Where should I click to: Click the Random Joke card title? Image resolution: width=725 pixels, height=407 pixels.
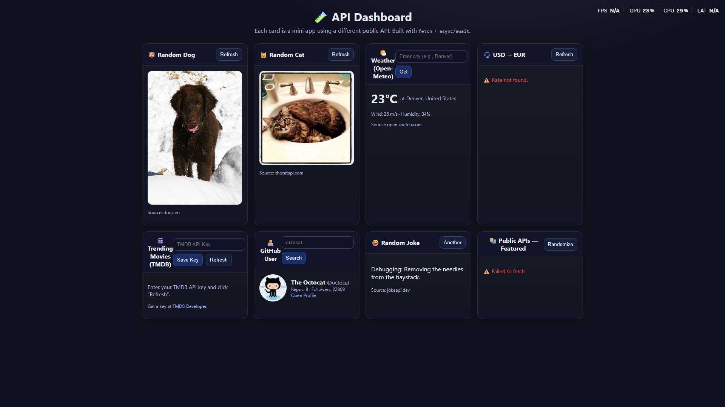click(x=400, y=243)
